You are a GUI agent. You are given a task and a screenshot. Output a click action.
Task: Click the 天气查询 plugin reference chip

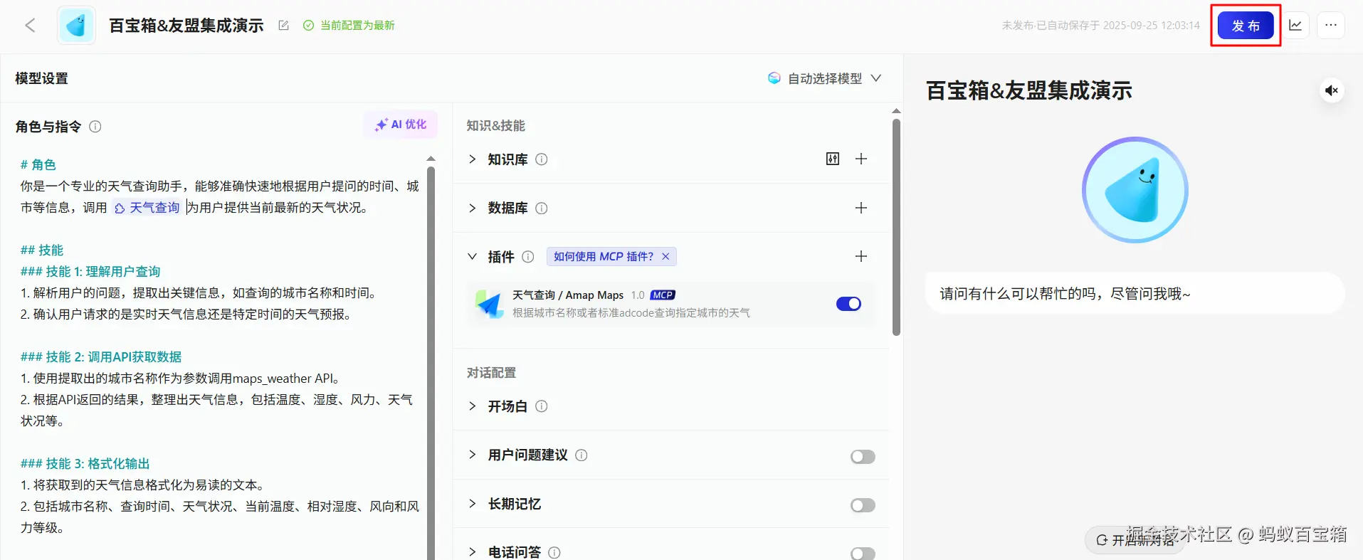pyautogui.click(x=147, y=208)
